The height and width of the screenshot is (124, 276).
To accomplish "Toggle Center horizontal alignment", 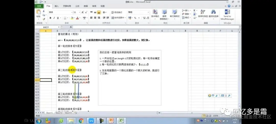I will pos(95,18).
